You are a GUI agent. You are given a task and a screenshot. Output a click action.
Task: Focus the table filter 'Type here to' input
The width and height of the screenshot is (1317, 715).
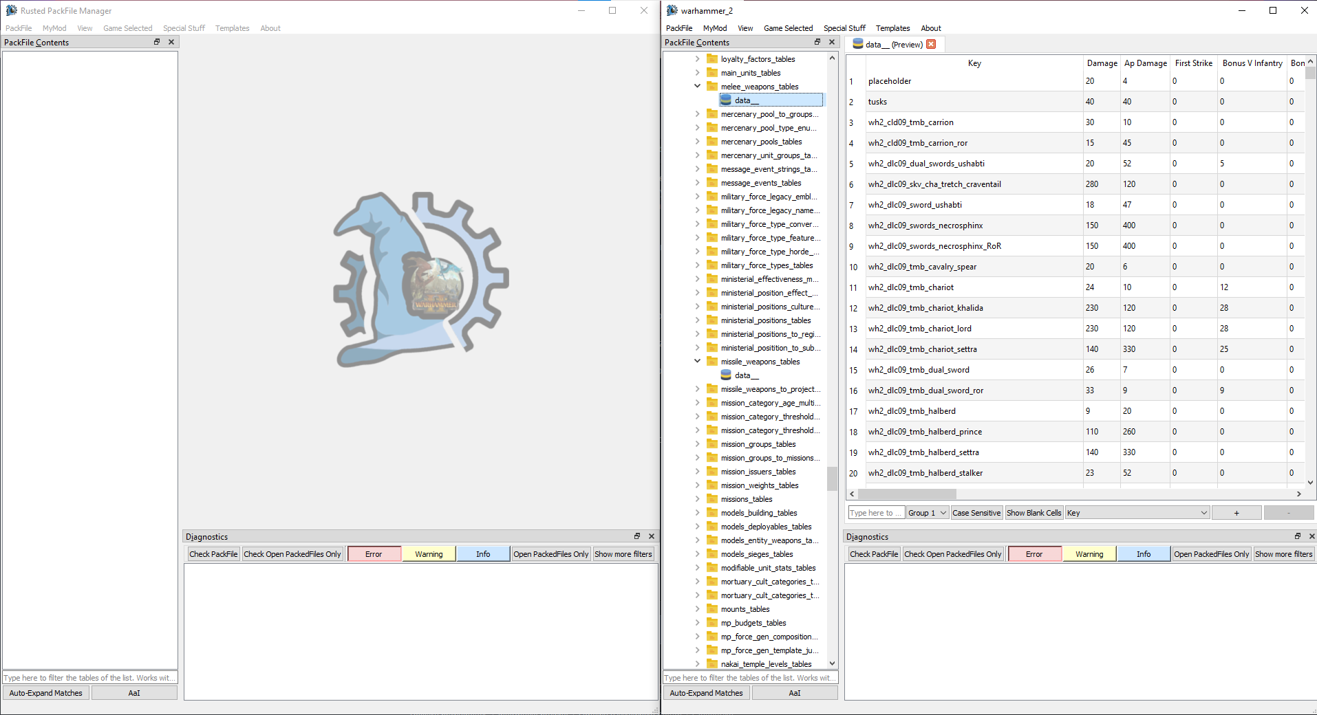pos(876,513)
